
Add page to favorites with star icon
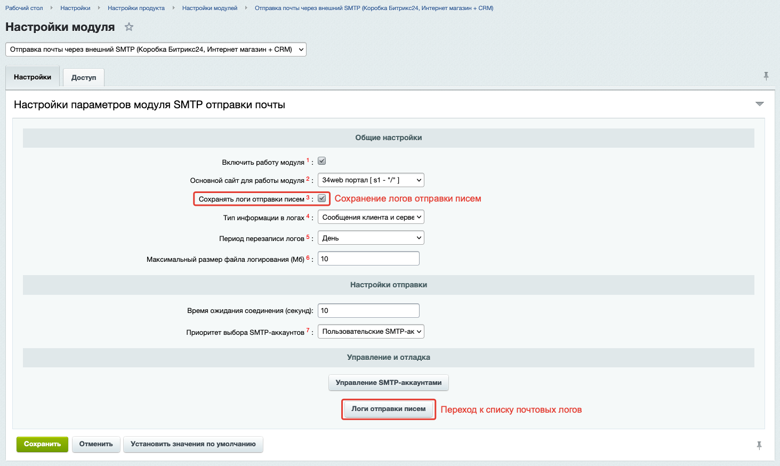(128, 27)
